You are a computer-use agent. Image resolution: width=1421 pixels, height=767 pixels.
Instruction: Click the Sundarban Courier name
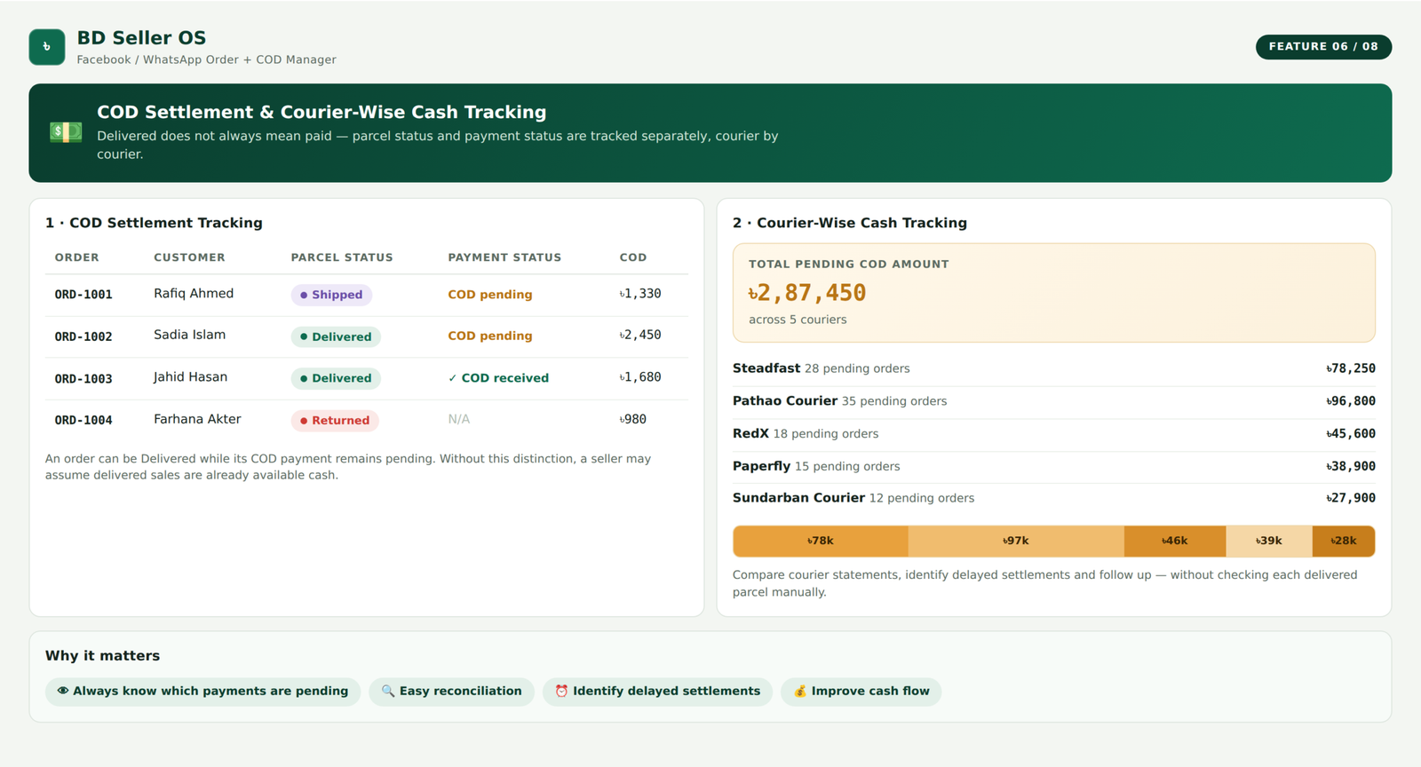pos(798,498)
